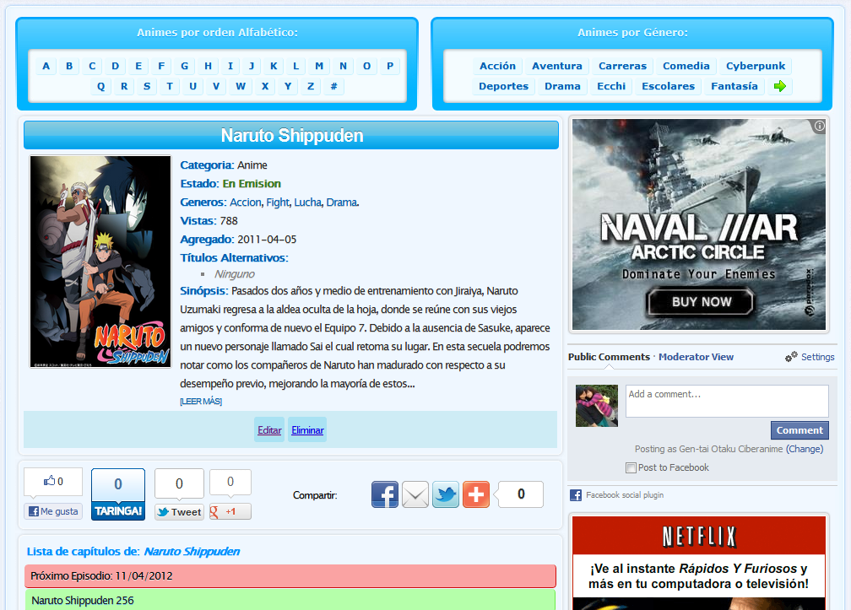Image resolution: width=851 pixels, height=610 pixels.
Task: Click the Drama link in the Generos line
Action: 341,202
